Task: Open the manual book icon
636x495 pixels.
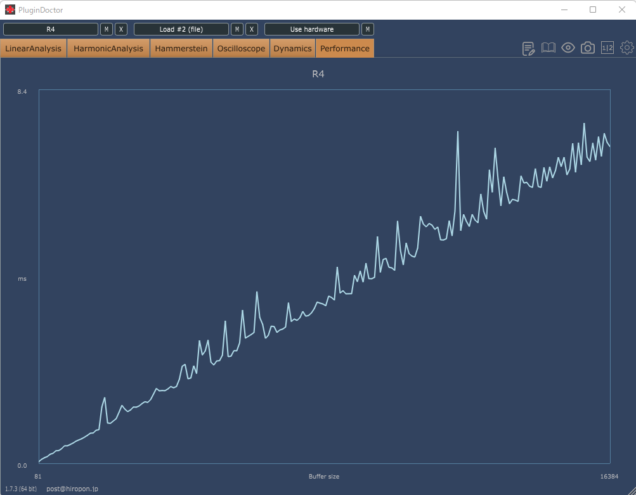Action: click(548, 48)
